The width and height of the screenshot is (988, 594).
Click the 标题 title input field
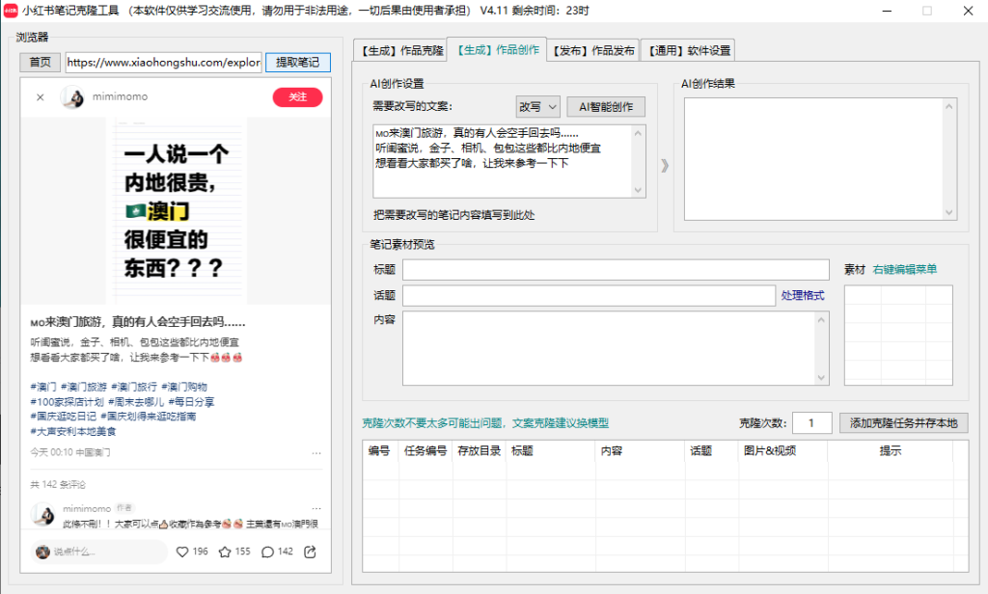[616, 270]
